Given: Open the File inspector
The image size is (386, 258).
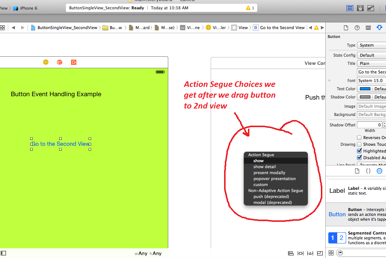Looking at the screenshot, I should [x=346, y=28].
